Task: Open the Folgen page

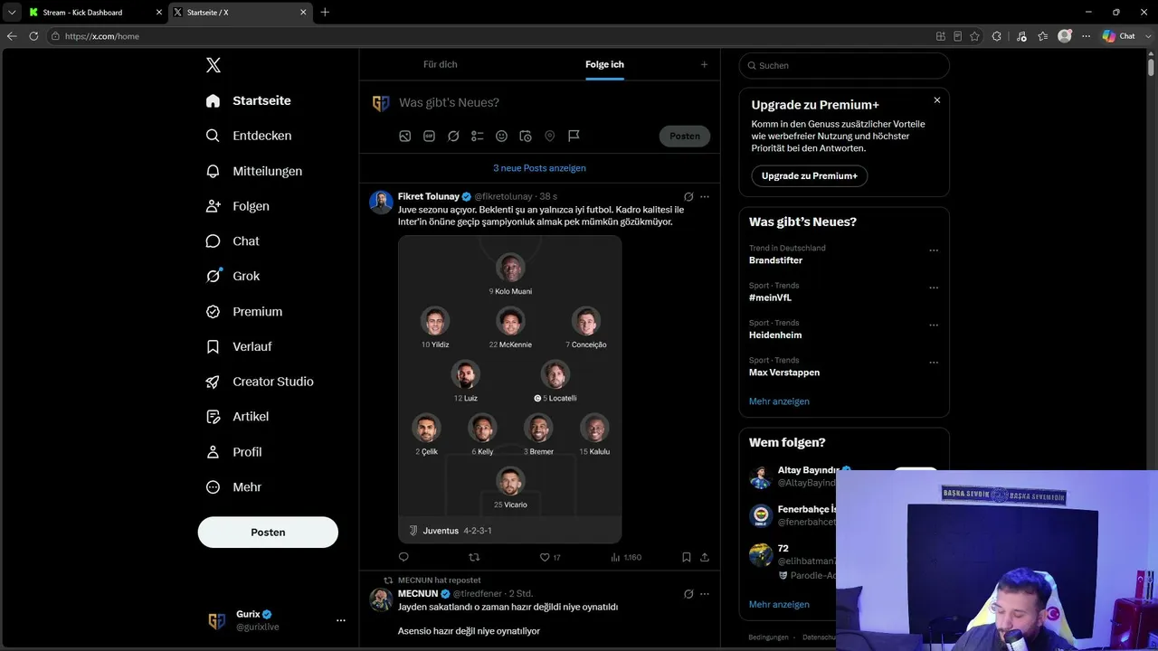Action: tap(238, 206)
